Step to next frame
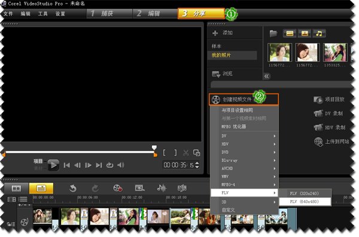Viewport: 359px width, 237px height. tap(88, 165)
